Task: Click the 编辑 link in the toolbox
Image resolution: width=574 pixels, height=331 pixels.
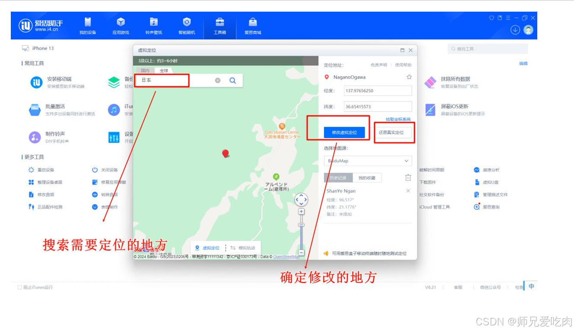Action: tap(523, 63)
